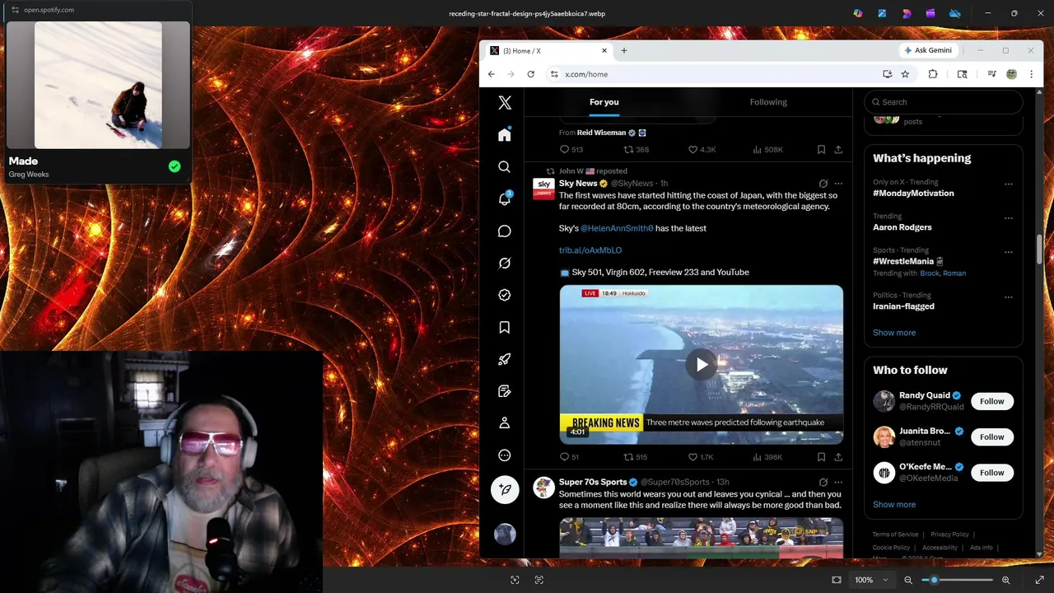Share the Reid Wiseman post
The width and height of the screenshot is (1054, 593).
tap(838, 150)
